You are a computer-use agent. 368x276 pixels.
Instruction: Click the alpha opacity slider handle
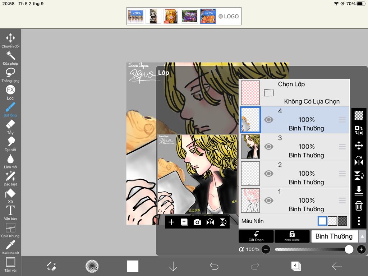349,249
